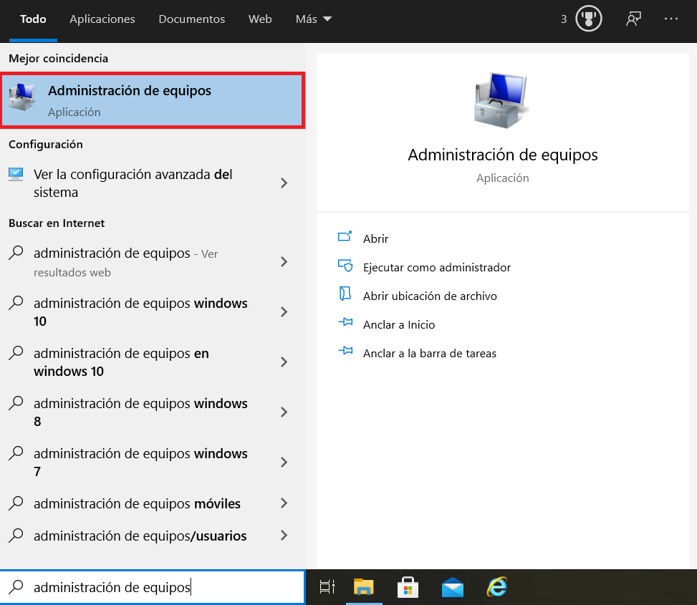
Task: Open Microsoft Store from the taskbar
Action: [x=408, y=587]
